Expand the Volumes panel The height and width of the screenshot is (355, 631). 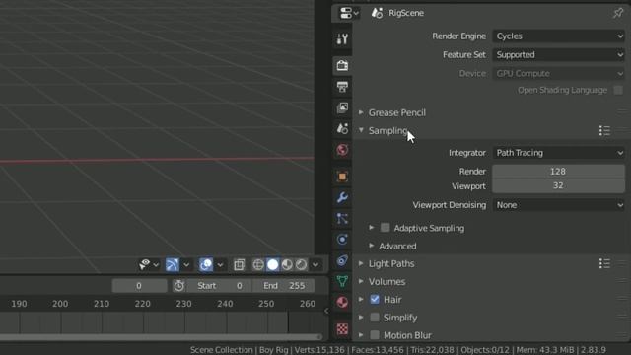pyautogui.click(x=361, y=281)
